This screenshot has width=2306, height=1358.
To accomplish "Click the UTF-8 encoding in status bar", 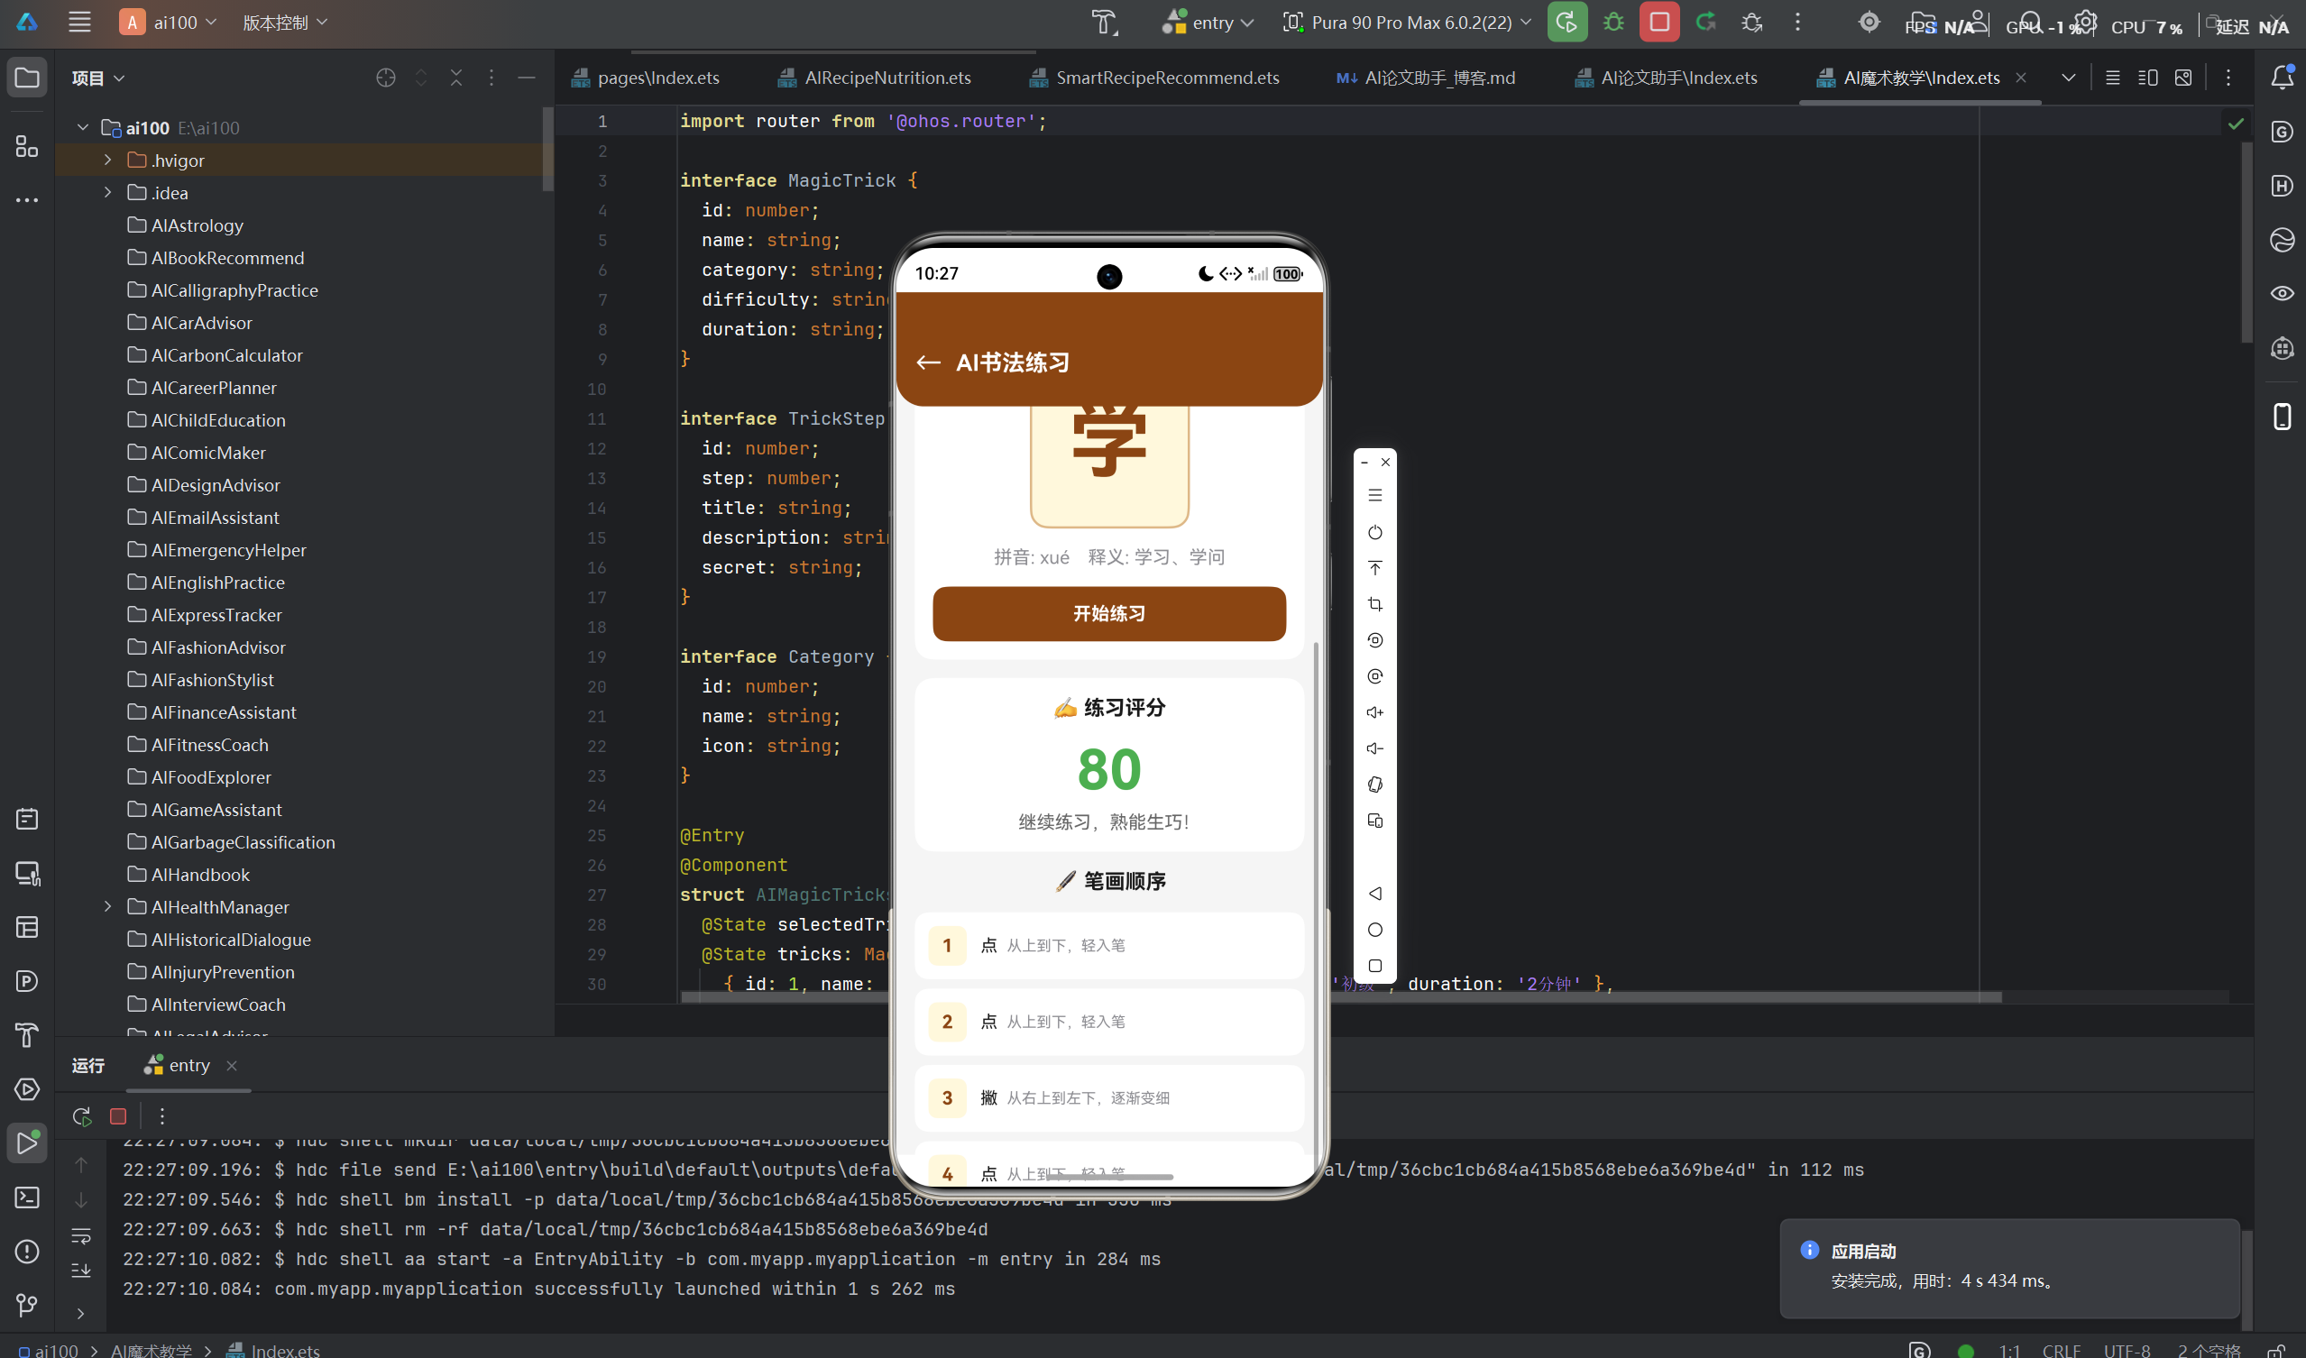I will click(2127, 1350).
